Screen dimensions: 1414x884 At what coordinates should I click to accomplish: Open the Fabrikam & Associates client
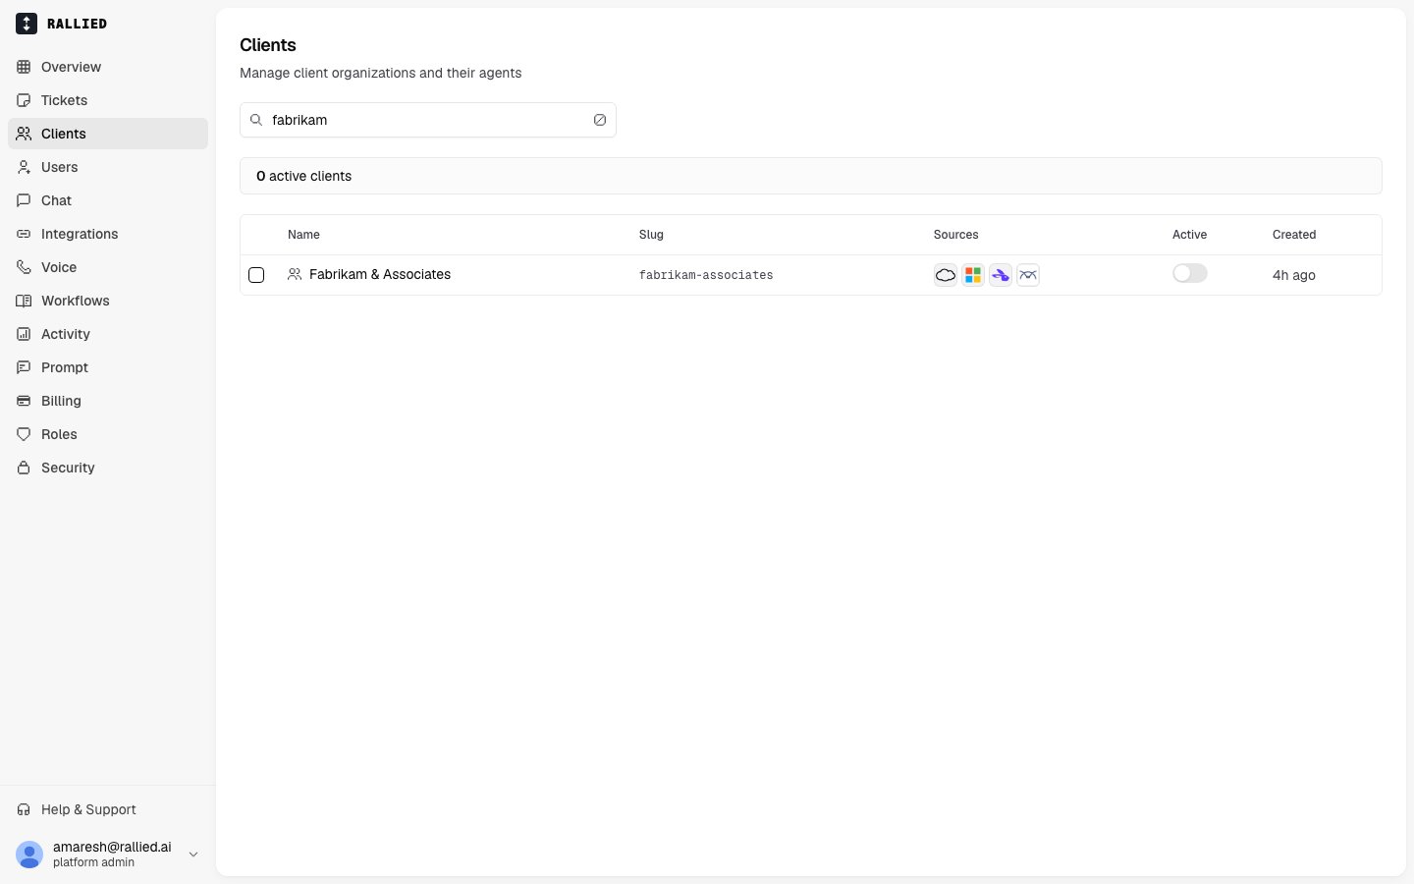[x=380, y=274]
